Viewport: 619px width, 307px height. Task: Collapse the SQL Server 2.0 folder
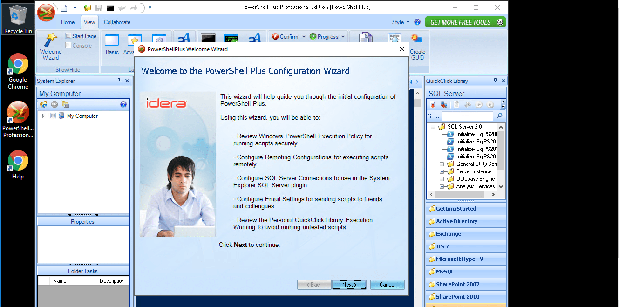point(433,127)
